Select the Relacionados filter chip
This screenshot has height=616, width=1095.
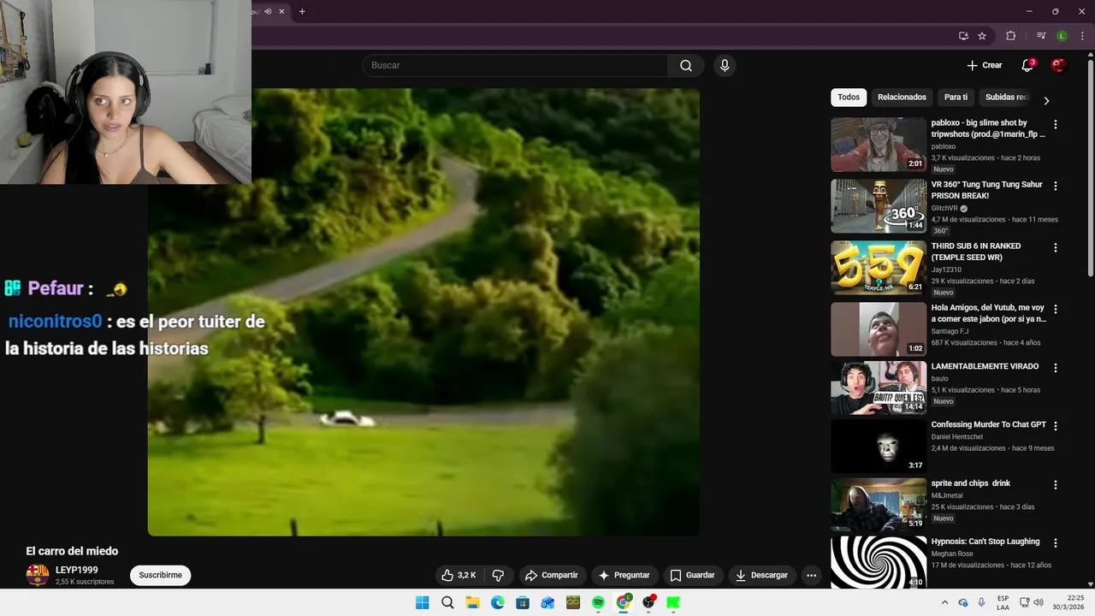coord(902,97)
